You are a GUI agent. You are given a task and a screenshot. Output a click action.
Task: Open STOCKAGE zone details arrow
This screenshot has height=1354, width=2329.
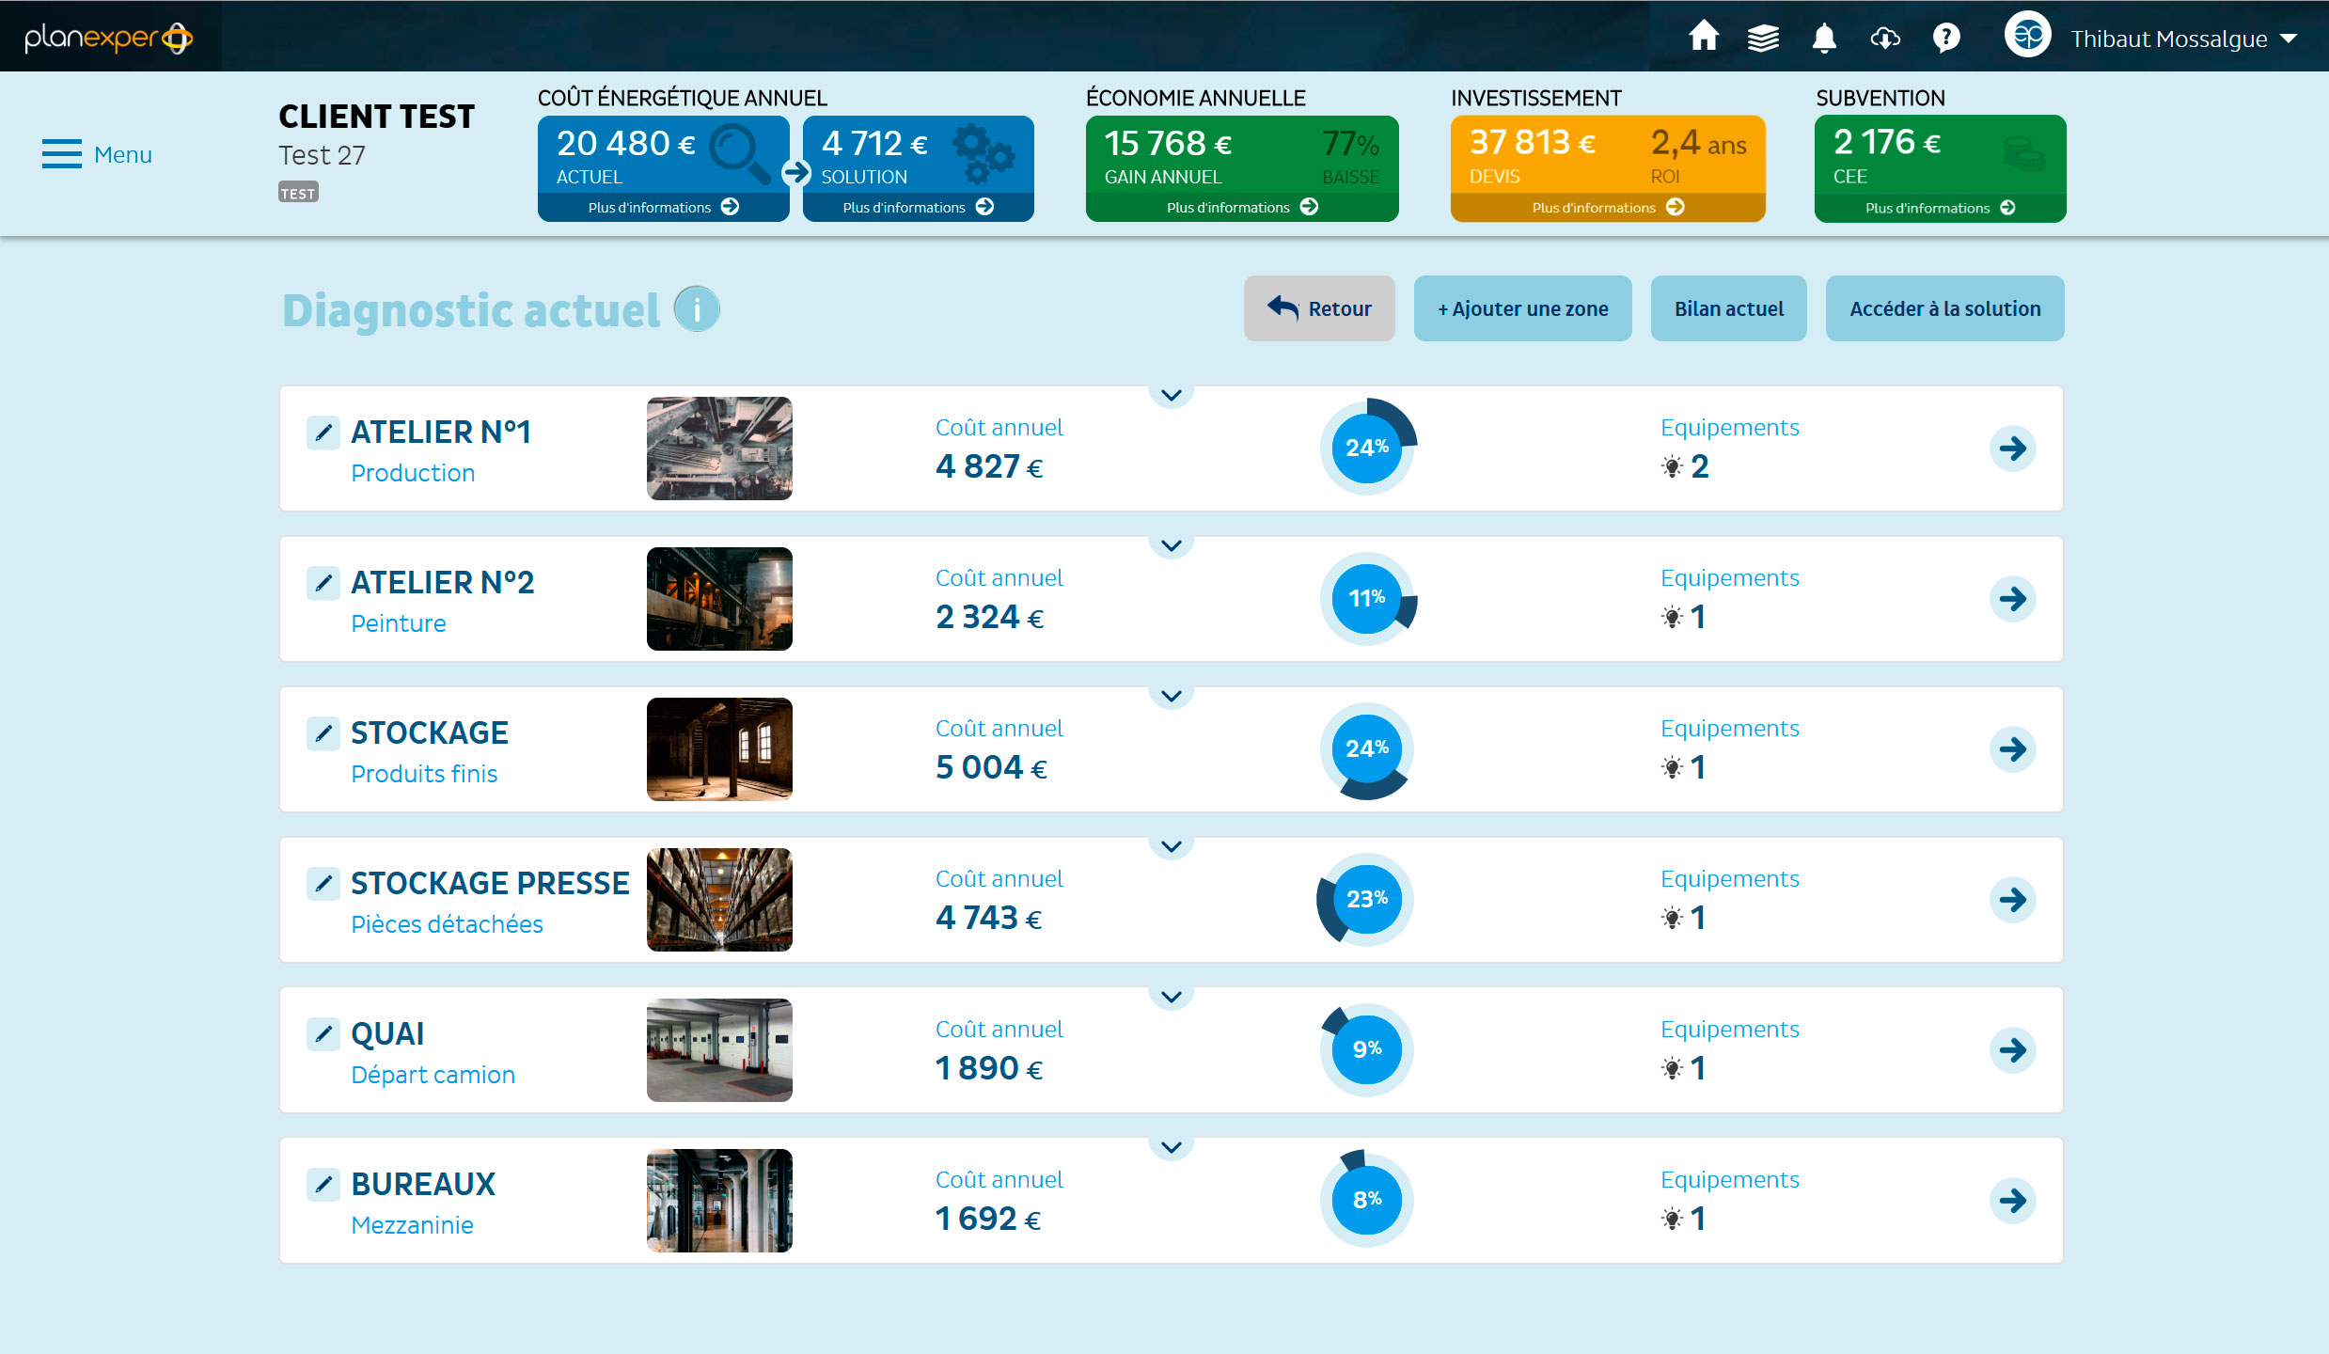2012,749
